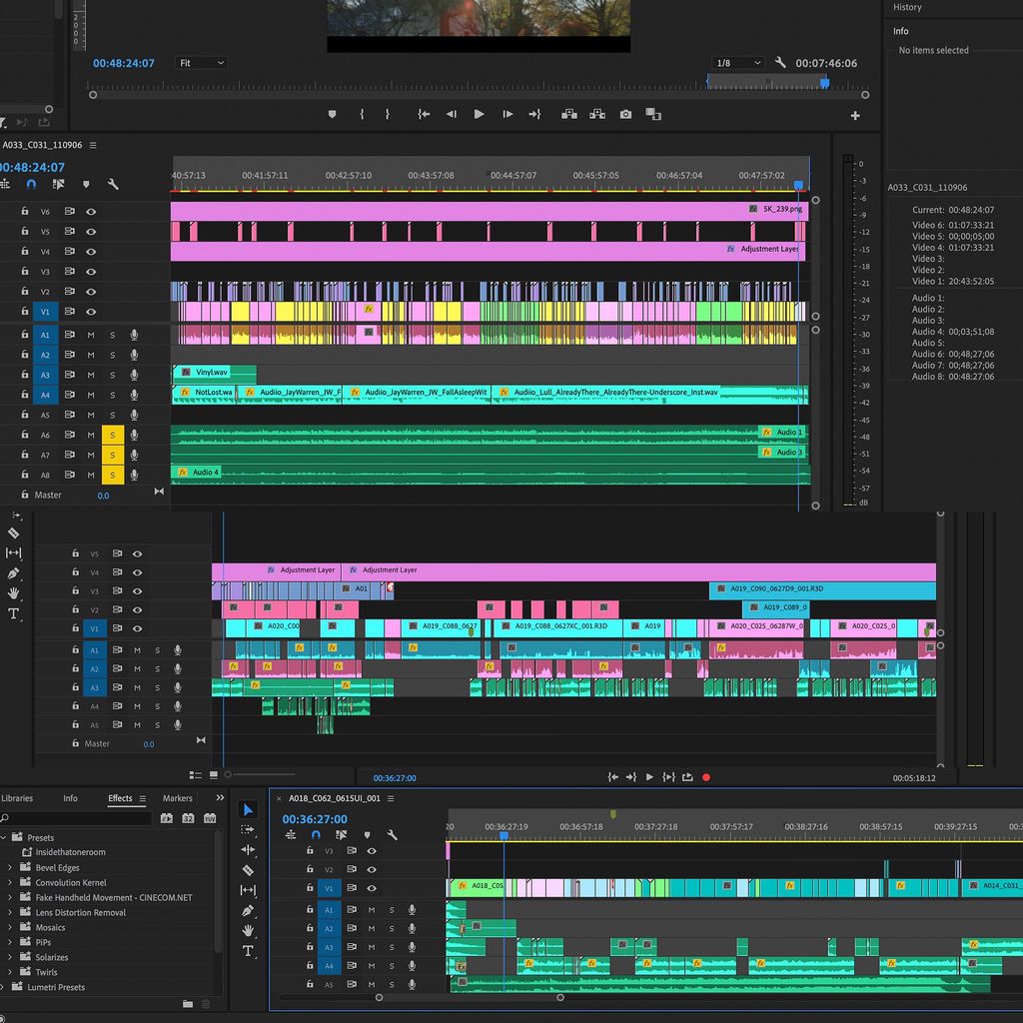Click the blue playhead marker on the timeline ruler
Viewport: 1023px width, 1023px height.
(799, 185)
